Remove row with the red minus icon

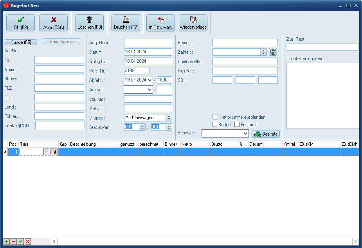tap(14, 241)
